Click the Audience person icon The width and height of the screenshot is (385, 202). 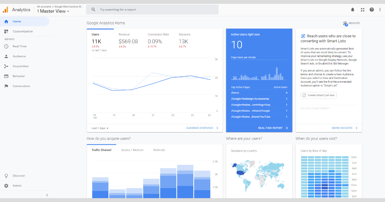[x=6, y=56]
